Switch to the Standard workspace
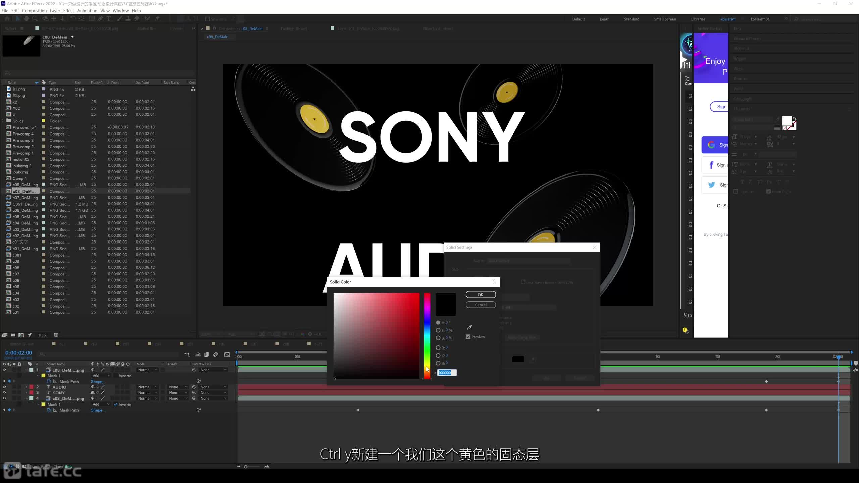 (x=631, y=19)
